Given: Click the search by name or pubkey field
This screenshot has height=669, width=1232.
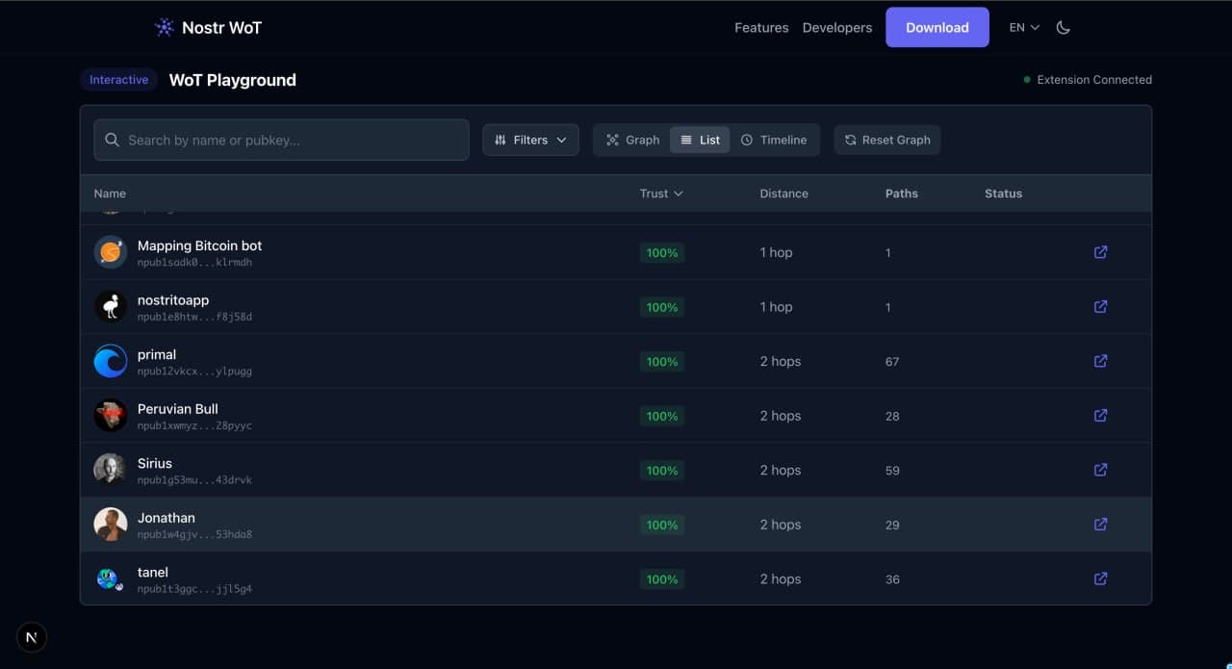Looking at the screenshot, I should click(279, 140).
